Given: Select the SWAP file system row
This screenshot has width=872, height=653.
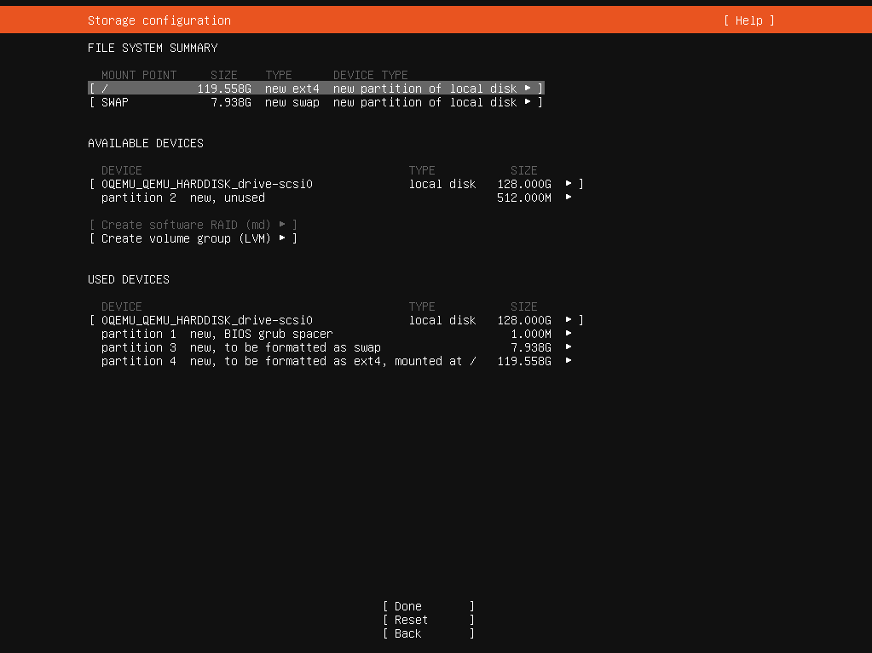Looking at the screenshot, I should tap(315, 102).
